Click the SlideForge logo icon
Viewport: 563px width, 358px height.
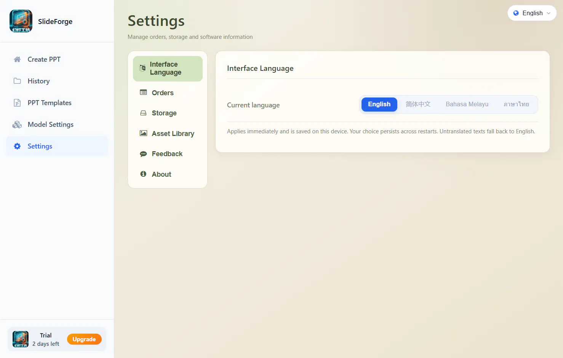coord(21,21)
